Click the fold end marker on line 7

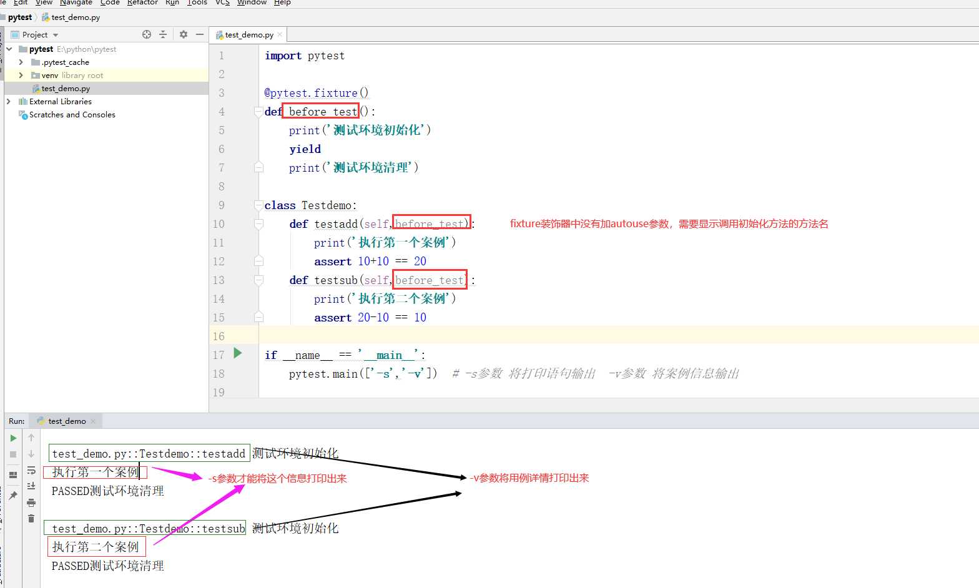[x=258, y=167]
